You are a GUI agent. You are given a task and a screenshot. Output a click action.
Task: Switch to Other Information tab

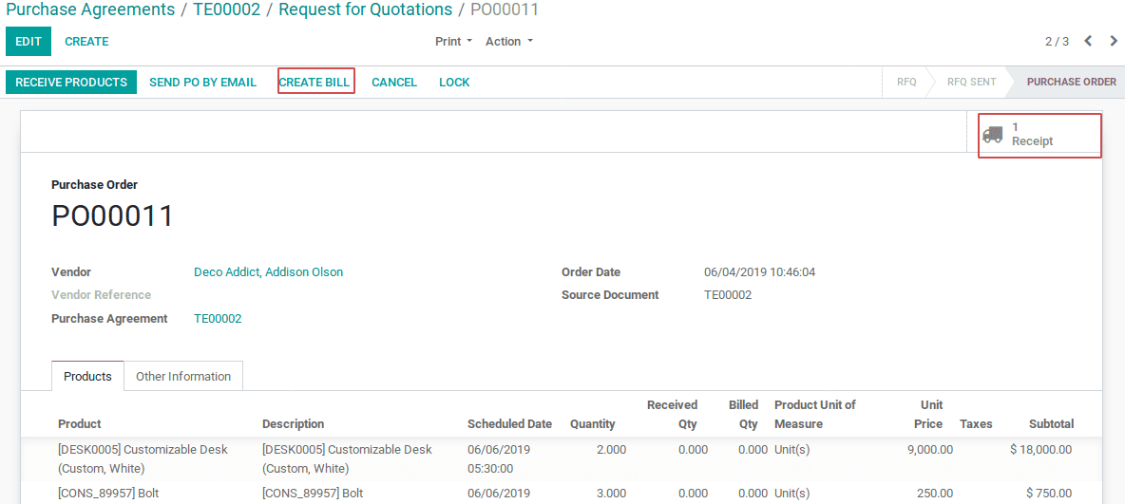[x=183, y=377]
